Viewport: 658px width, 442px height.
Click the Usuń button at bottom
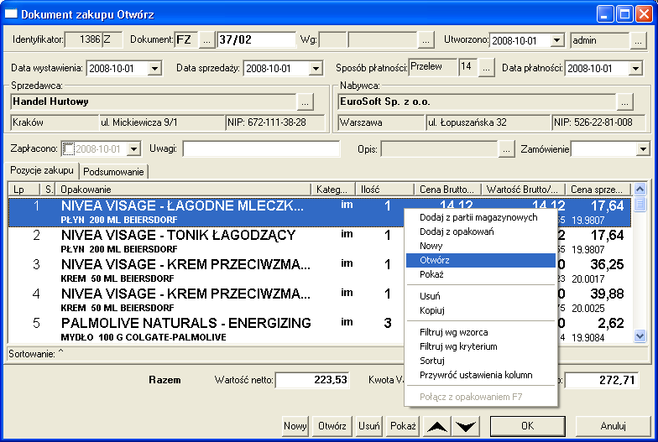(x=369, y=426)
